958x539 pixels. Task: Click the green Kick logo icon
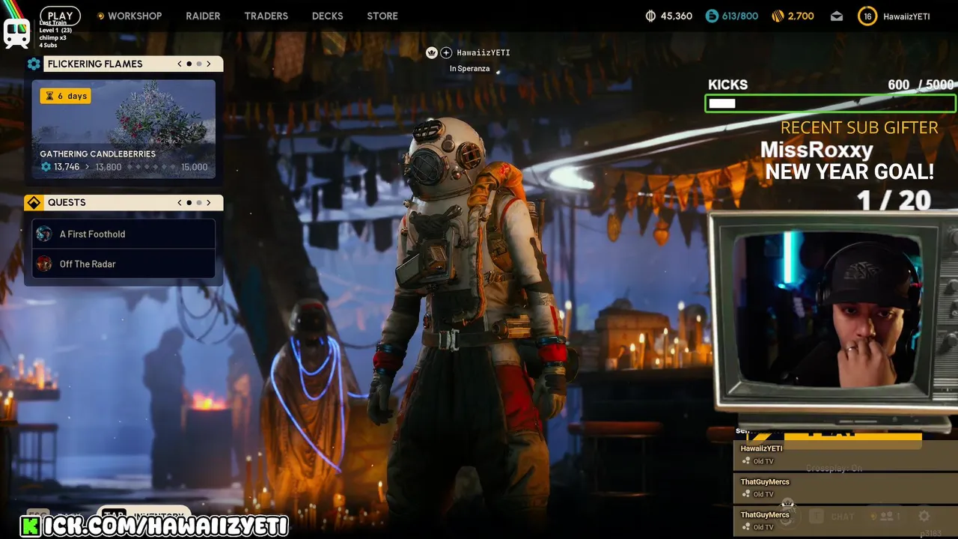click(31, 526)
